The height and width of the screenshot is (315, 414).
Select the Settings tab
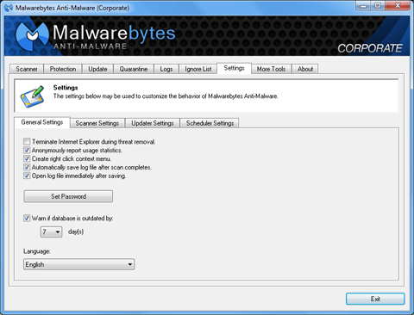coord(234,68)
